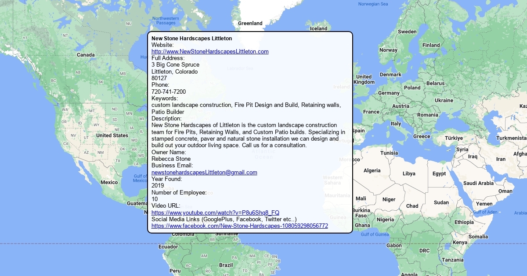Click the zip code 80127

159,78
